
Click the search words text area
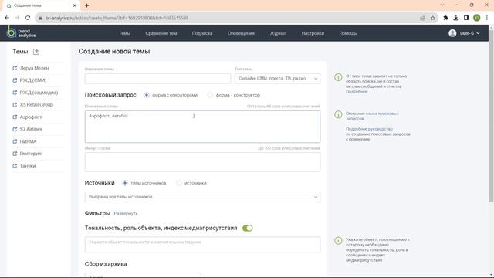click(202, 127)
